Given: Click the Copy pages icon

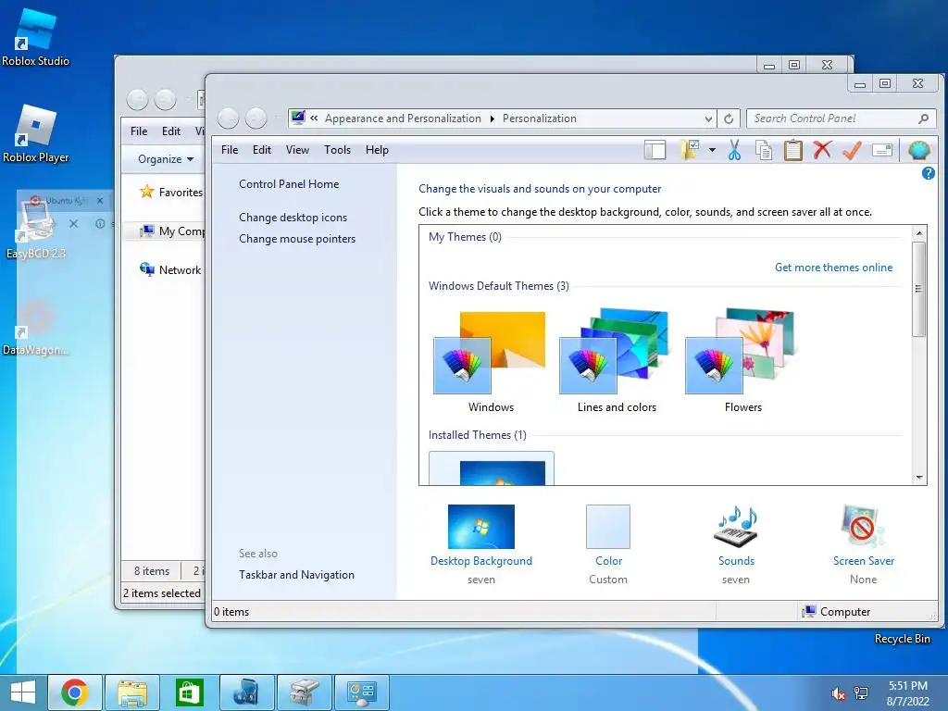Looking at the screenshot, I should [764, 150].
